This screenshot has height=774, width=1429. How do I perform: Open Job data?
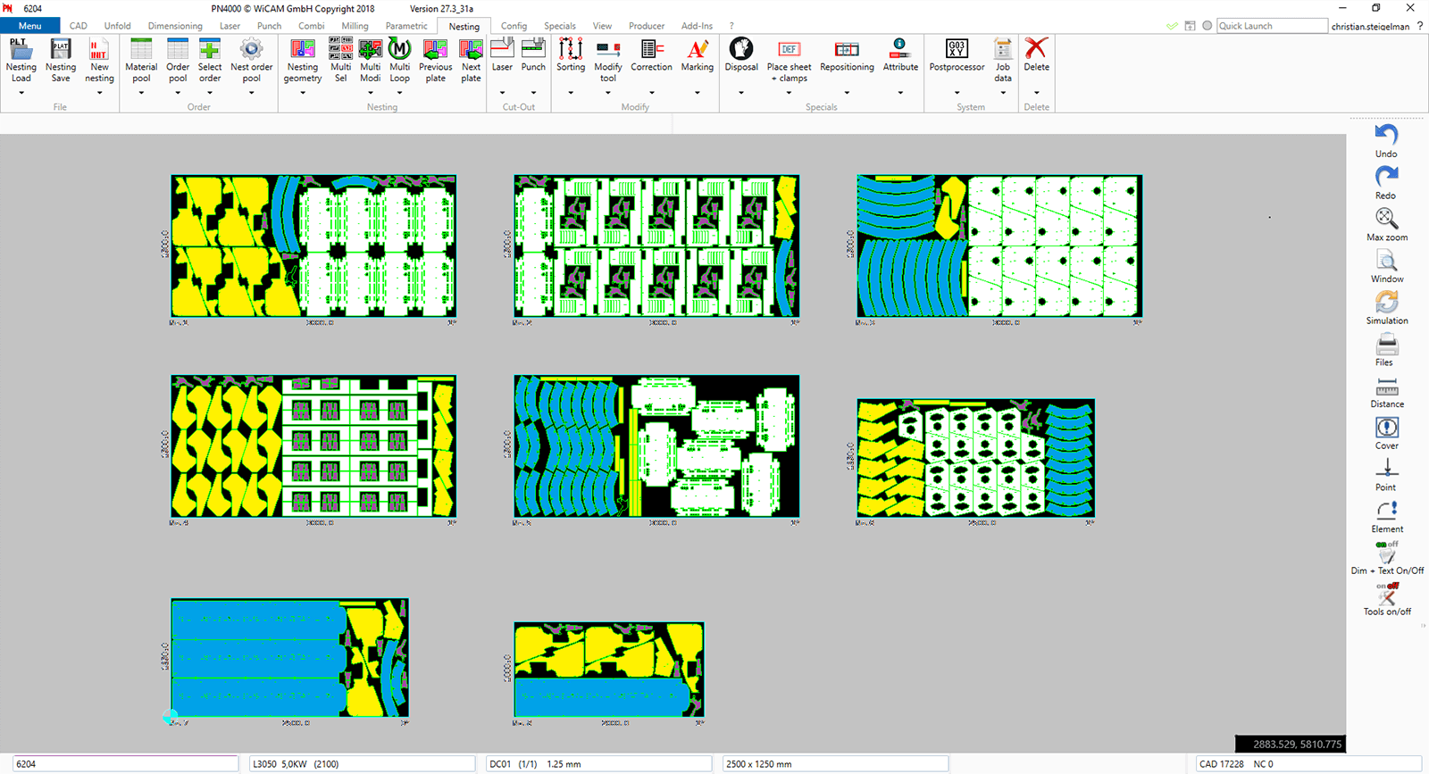coord(1003,49)
